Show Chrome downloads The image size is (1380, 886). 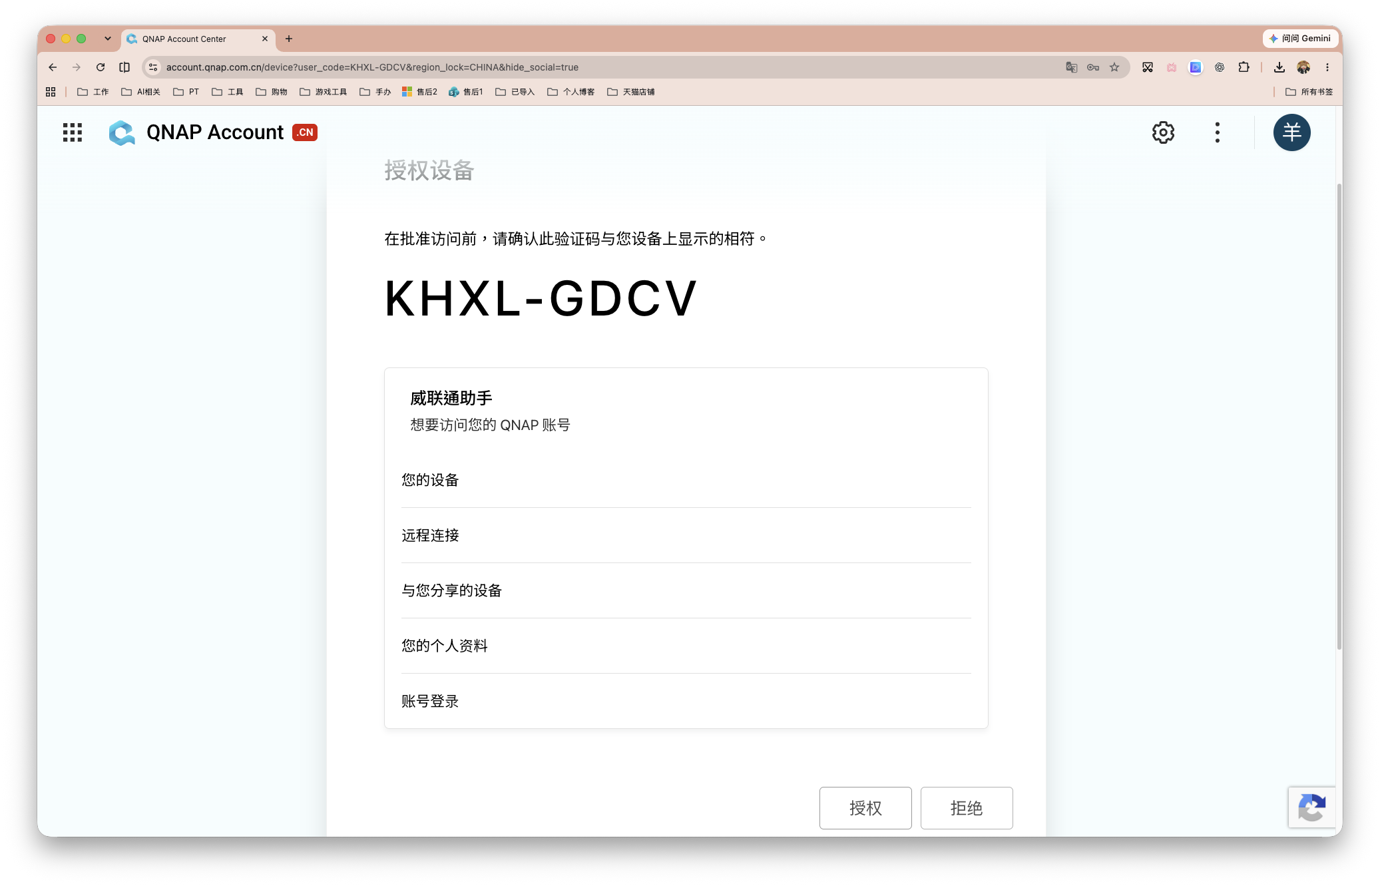(1279, 67)
